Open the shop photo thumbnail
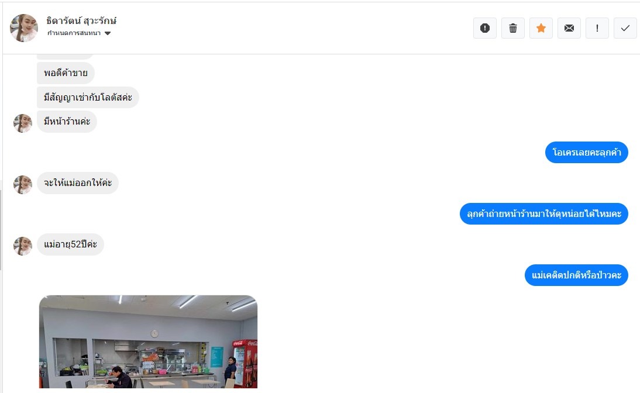Screen dimensions: 640x393 point(148,342)
